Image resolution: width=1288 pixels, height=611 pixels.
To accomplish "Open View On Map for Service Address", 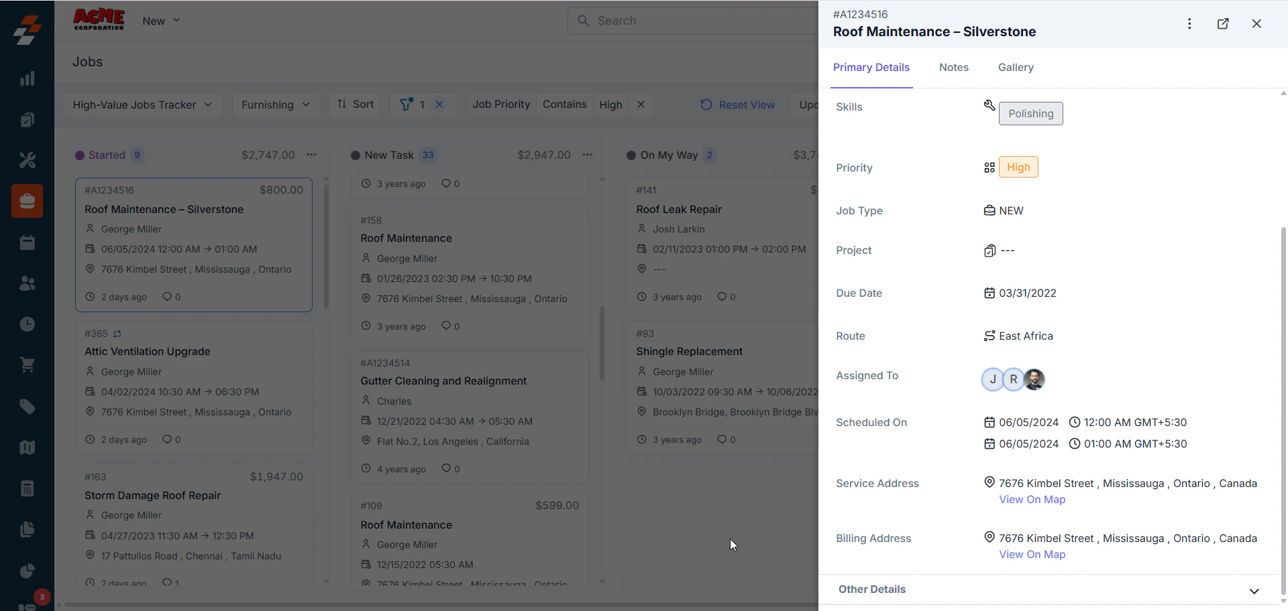I will click(1032, 500).
